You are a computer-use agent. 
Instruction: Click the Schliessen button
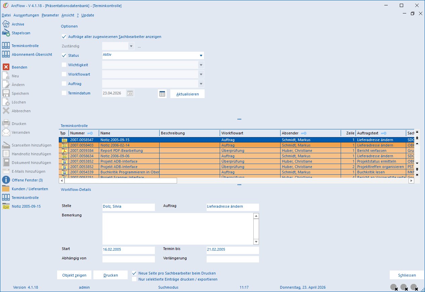pyautogui.click(x=407, y=275)
